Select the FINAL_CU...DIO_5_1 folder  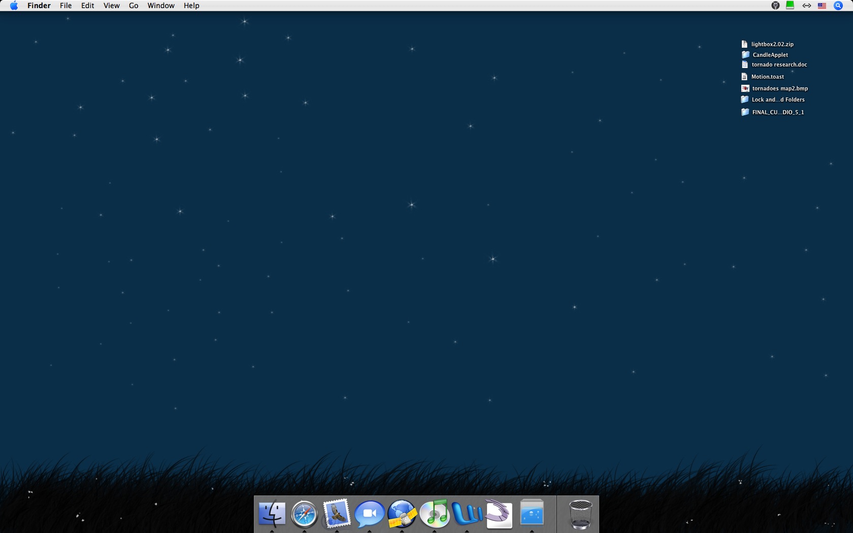tap(773, 112)
